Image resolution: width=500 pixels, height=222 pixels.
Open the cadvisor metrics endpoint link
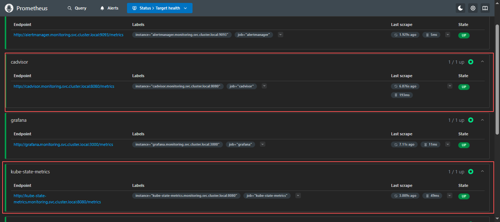click(x=64, y=86)
